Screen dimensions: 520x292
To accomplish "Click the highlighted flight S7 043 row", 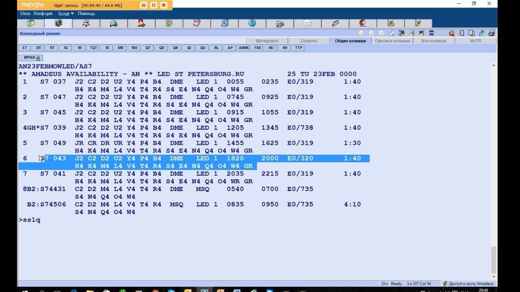I will pyautogui.click(x=194, y=162).
